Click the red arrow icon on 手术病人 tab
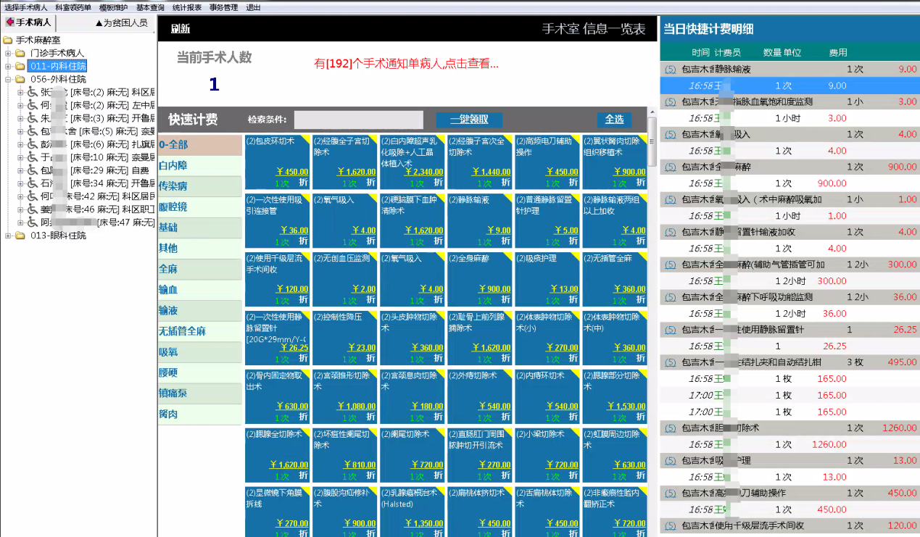The height and width of the screenshot is (537, 920). point(9,22)
